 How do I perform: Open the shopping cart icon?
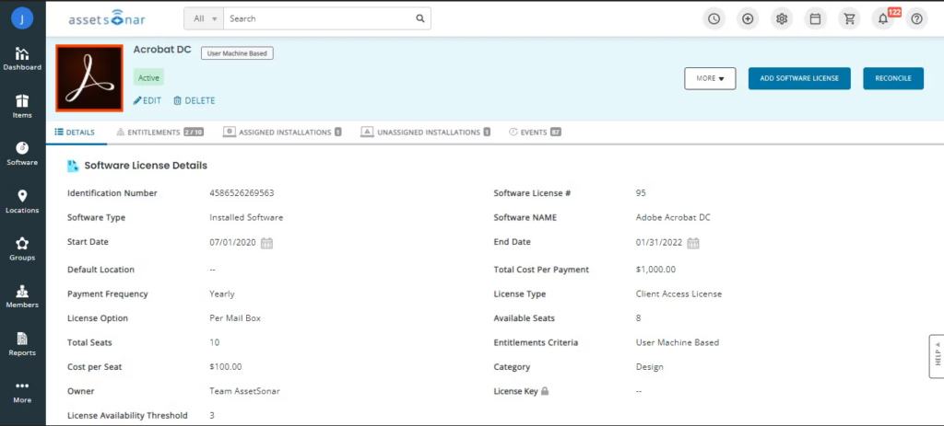pyautogui.click(x=848, y=19)
